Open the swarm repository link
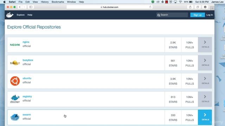The height and width of the screenshot is (126, 225). click(x=27, y=114)
